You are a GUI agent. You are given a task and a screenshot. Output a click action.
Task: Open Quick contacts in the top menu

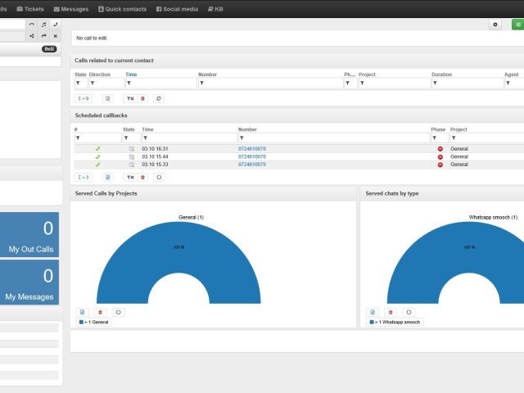(121, 9)
